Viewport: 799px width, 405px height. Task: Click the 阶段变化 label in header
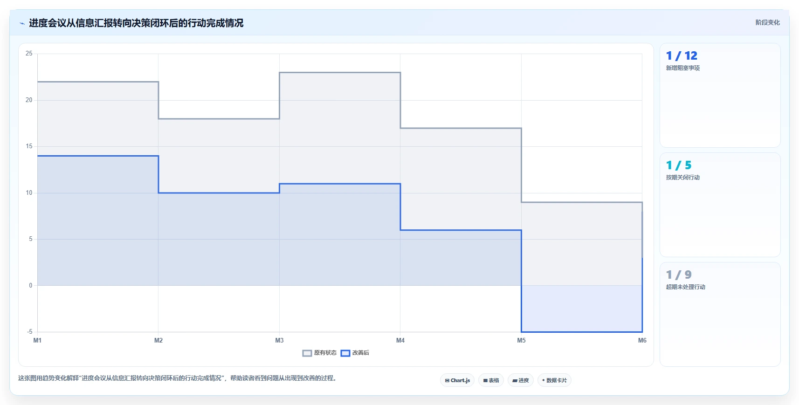pyautogui.click(x=767, y=22)
